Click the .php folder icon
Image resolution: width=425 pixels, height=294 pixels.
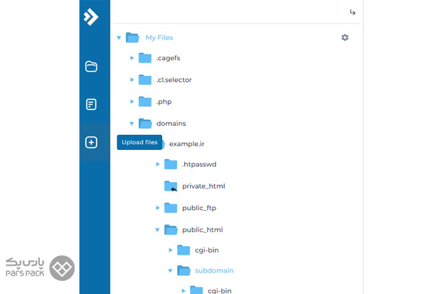point(145,101)
